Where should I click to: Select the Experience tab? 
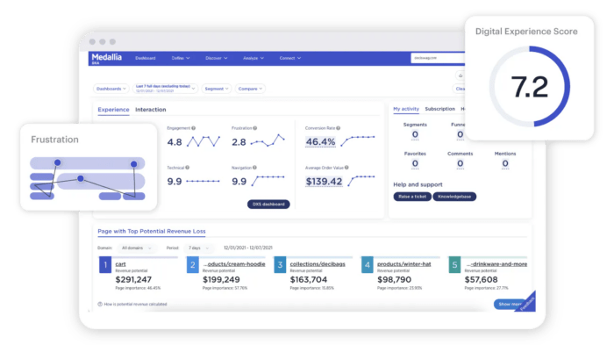[x=113, y=110]
